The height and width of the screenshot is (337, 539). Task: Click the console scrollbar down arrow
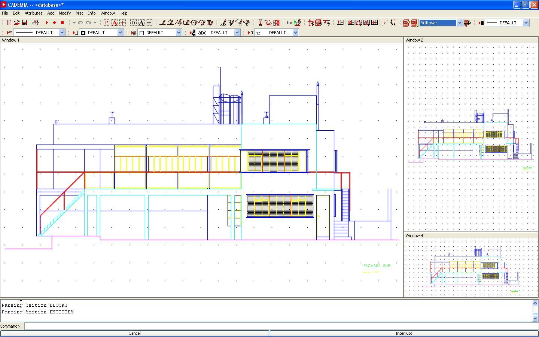[535, 318]
